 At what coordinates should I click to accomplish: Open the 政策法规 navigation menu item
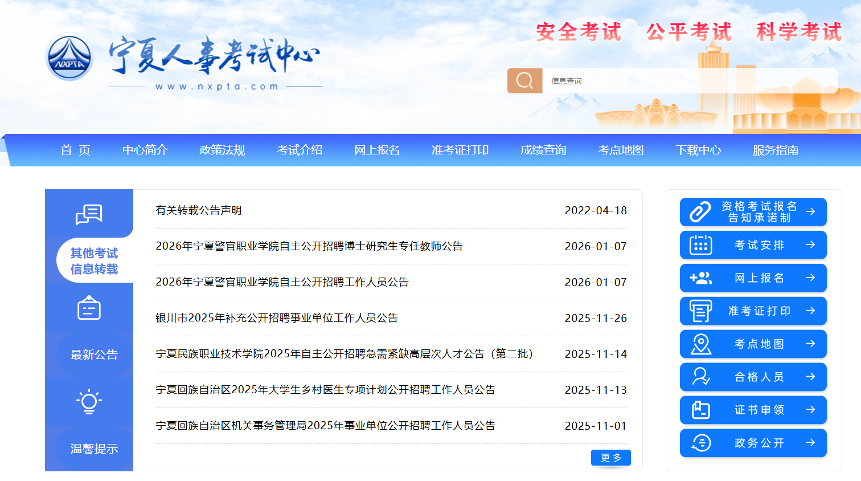(x=222, y=150)
